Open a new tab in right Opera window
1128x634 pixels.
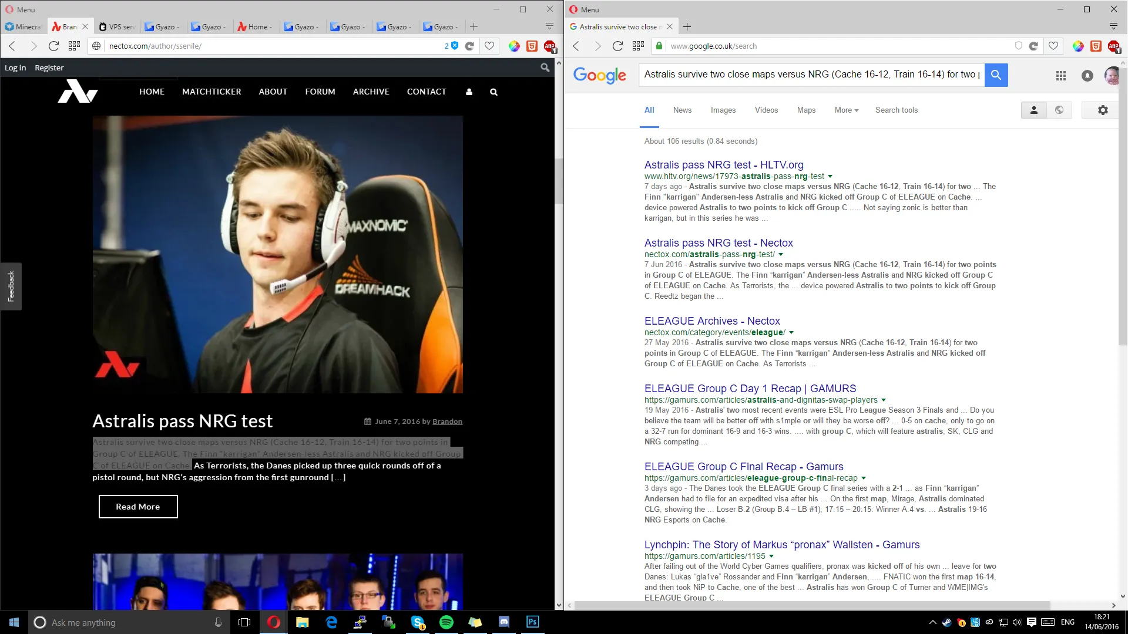click(x=687, y=26)
